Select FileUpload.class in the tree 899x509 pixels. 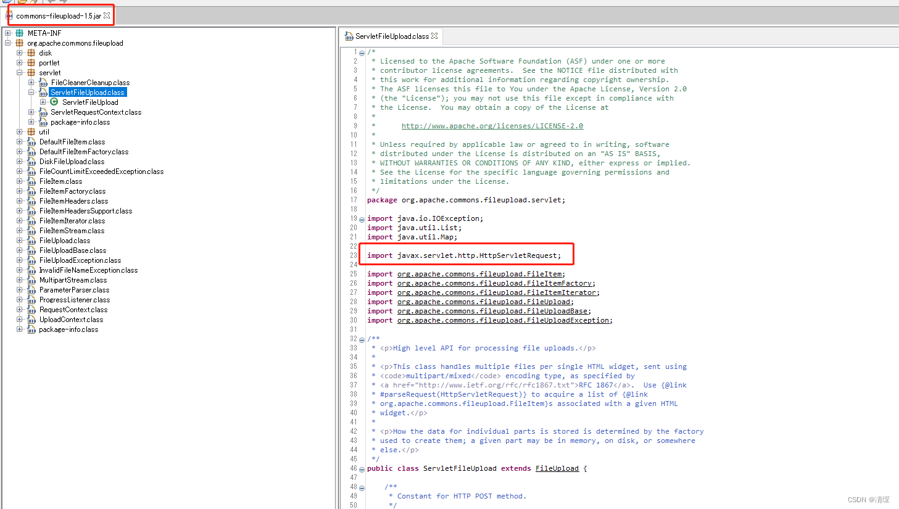(x=65, y=241)
